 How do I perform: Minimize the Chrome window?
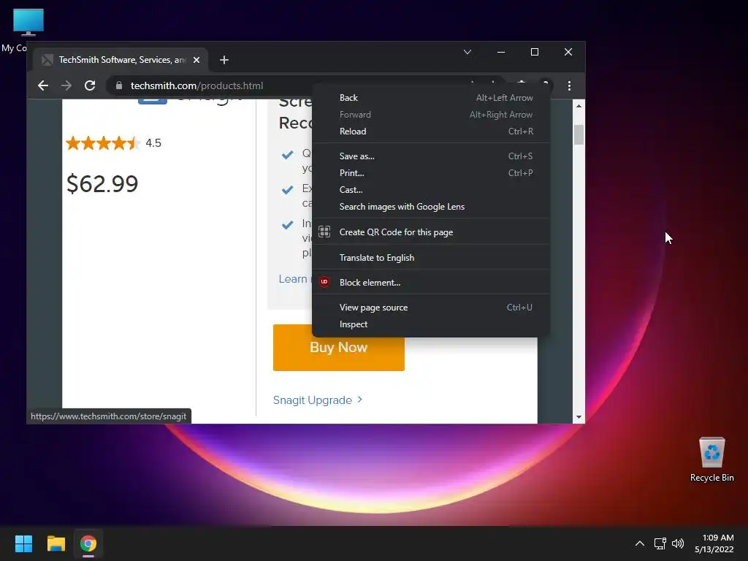point(501,52)
